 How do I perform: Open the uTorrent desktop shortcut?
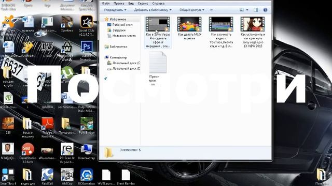click(67, 74)
